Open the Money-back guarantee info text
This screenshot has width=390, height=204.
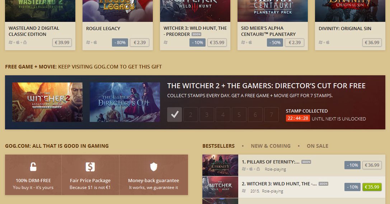(x=154, y=184)
